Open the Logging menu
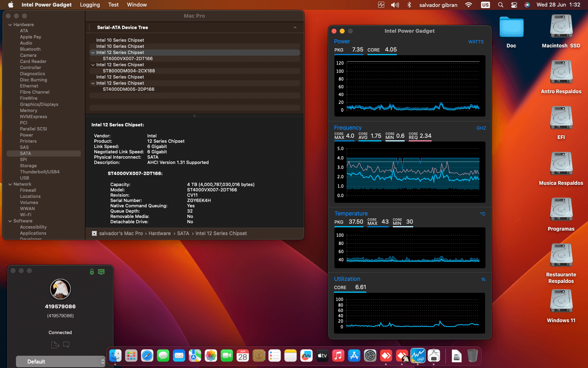 click(x=90, y=5)
